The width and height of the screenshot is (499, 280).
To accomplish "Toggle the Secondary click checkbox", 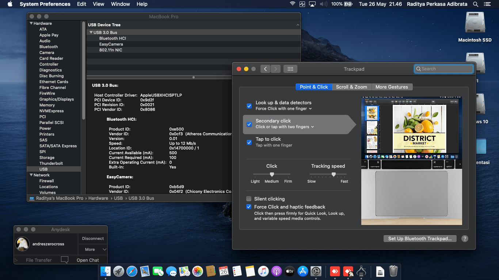I will point(249,124).
